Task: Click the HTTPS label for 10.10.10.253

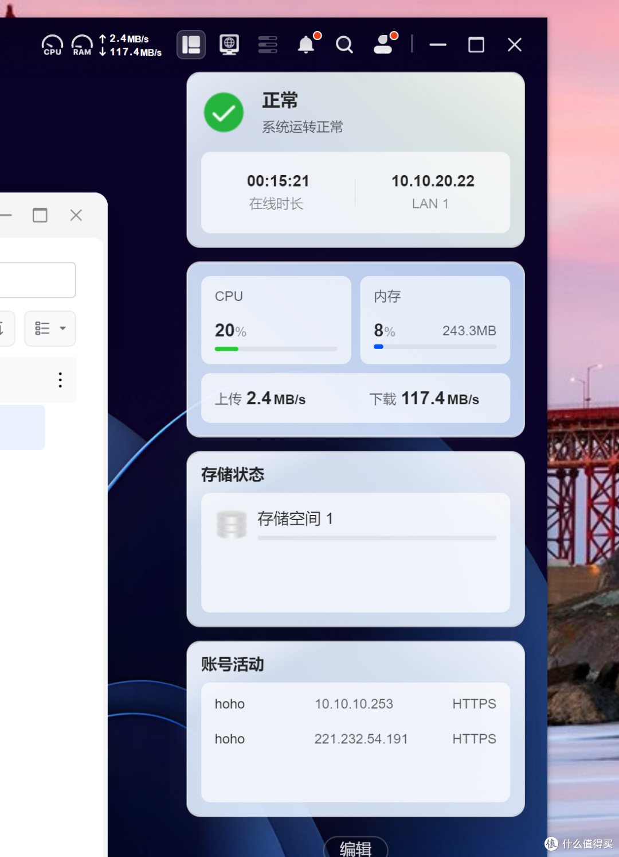Action: [x=474, y=704]
